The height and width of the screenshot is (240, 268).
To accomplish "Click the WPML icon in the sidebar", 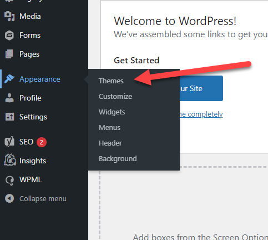I will tap(9, 180).
